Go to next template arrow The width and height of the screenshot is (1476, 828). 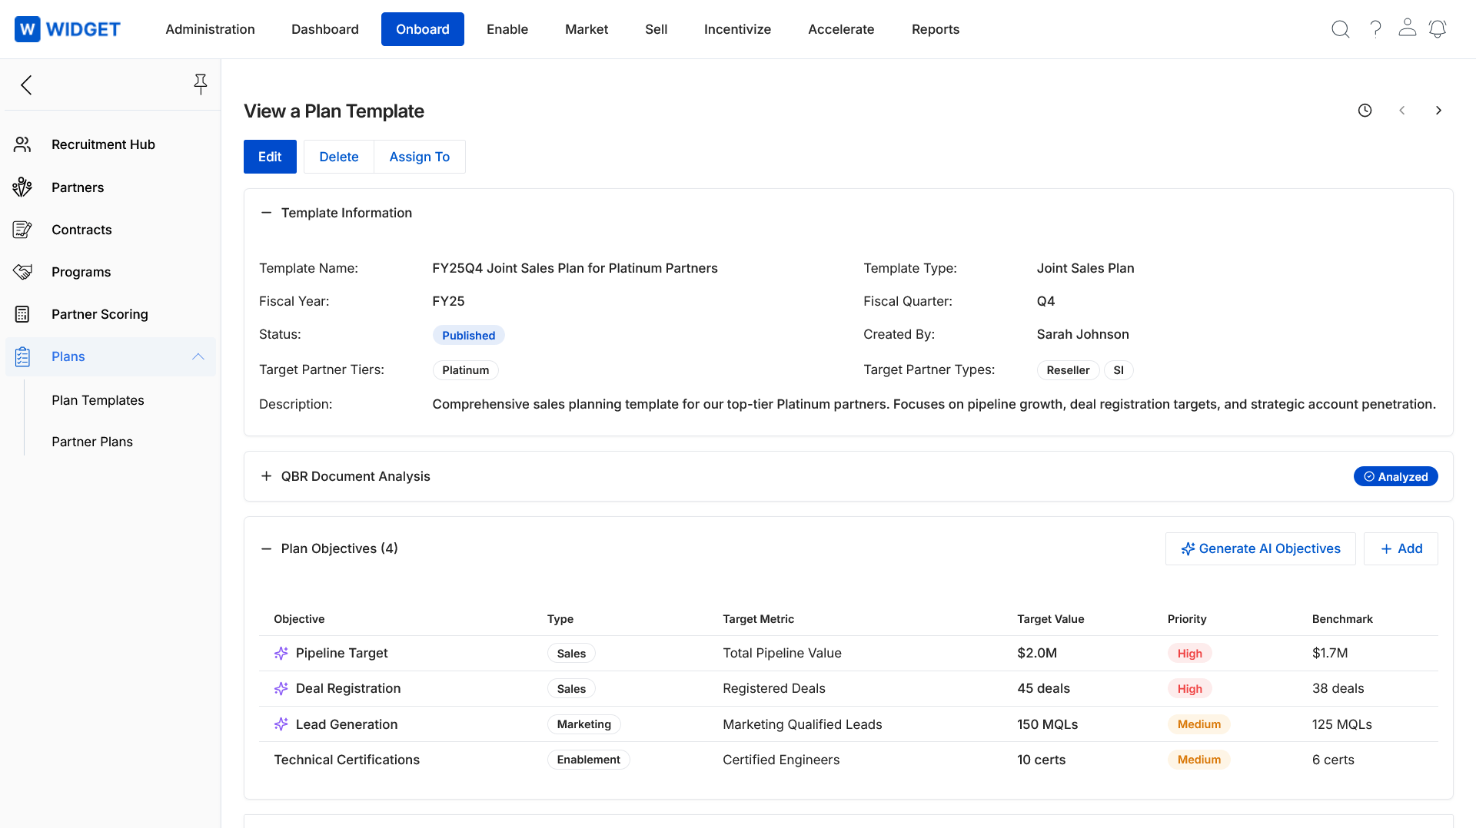coord(1438,111)
